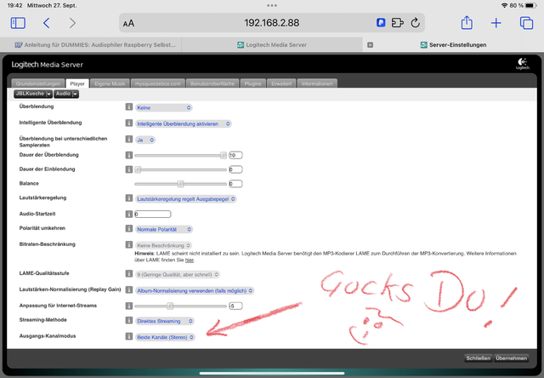This screenshot has width=544, height=378.
Task: Close the Server-Einstellungen browser tab
Action: 370,44
